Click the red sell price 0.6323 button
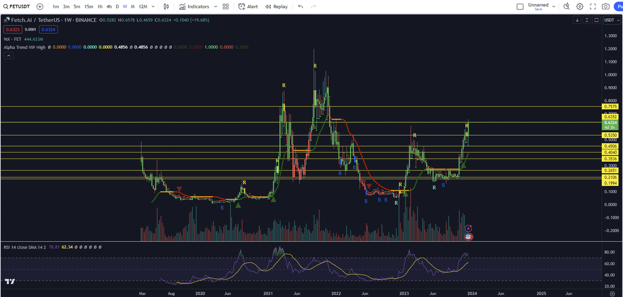623x297 pixels. (12, 30)
